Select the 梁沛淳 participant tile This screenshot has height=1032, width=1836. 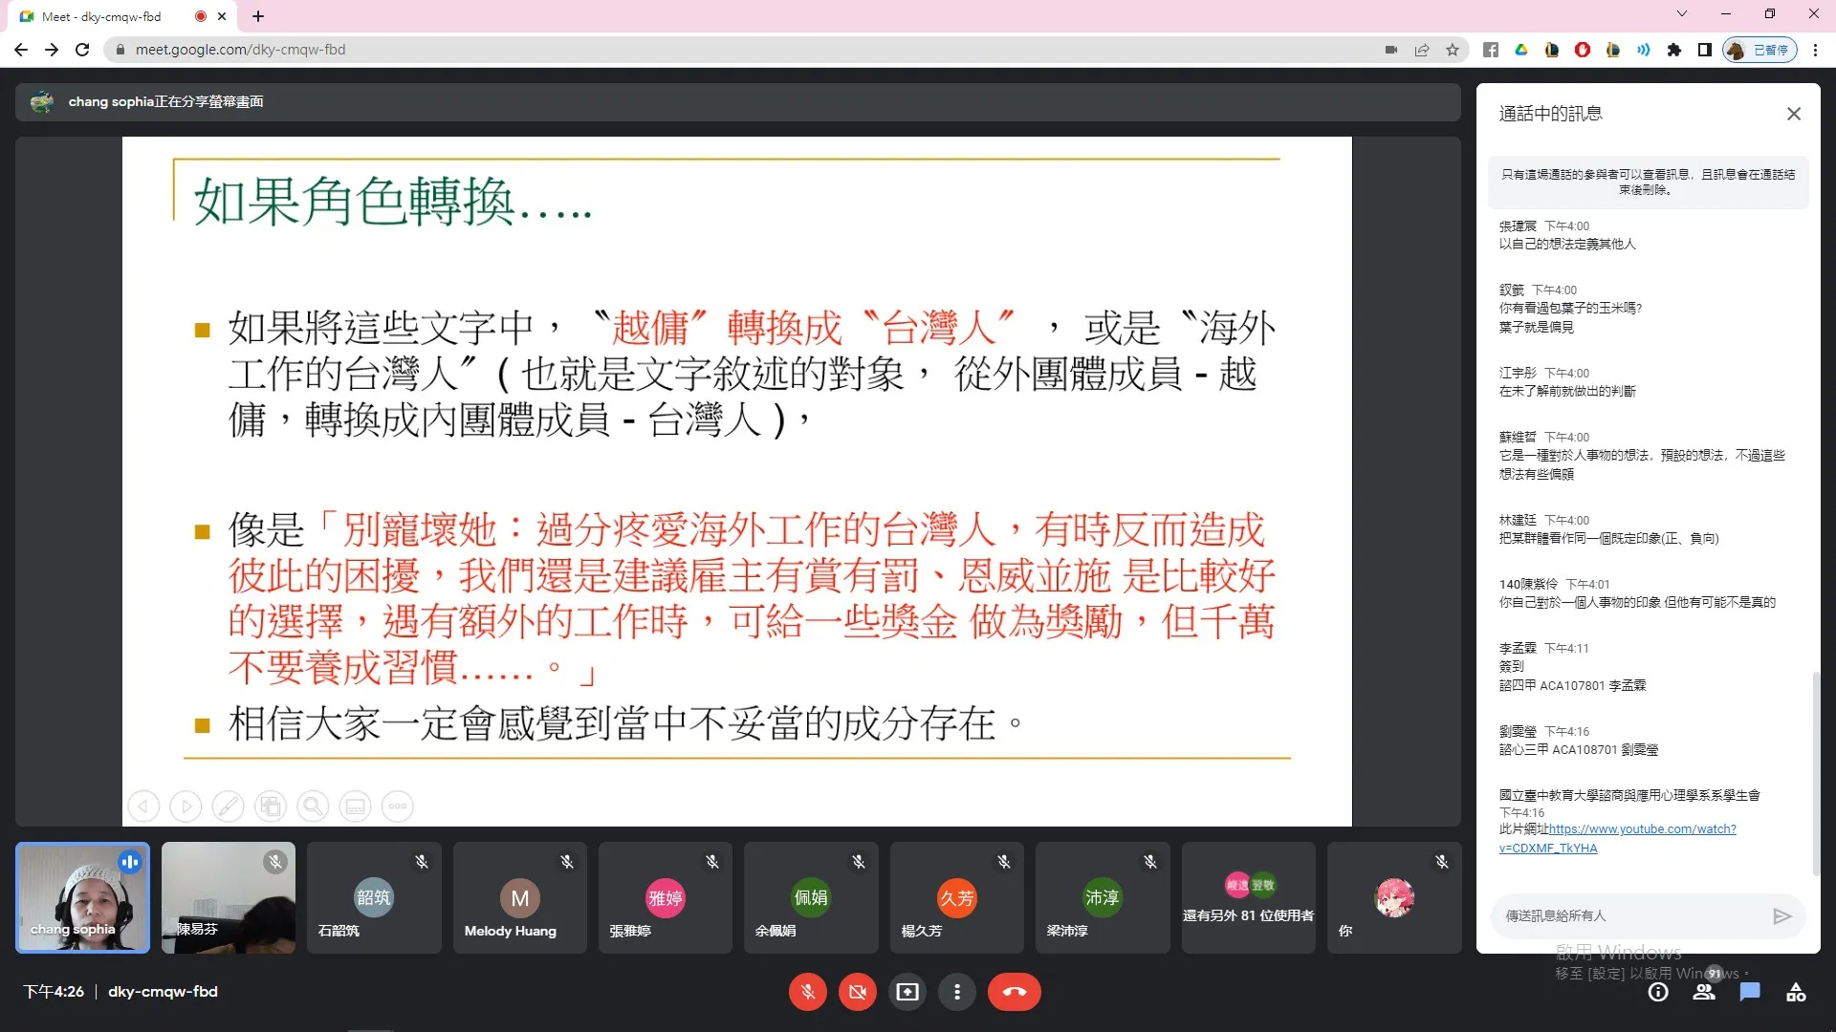pyautogui.click(x=1103, y=897)
